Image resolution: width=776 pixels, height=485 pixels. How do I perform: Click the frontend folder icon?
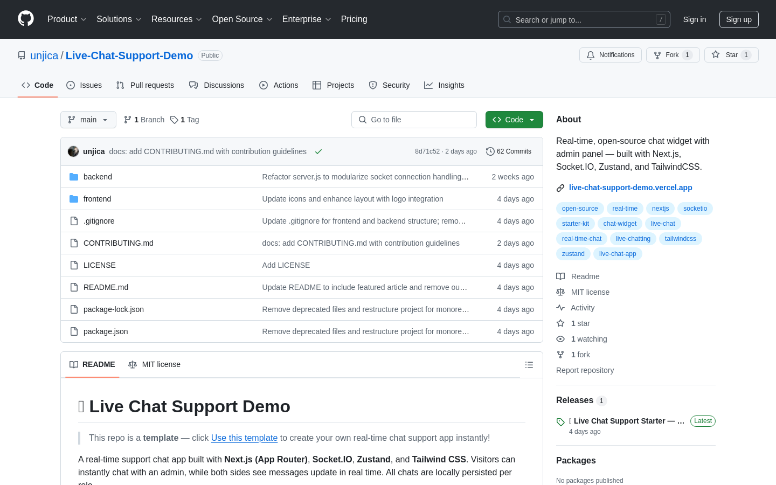point(74,199)
